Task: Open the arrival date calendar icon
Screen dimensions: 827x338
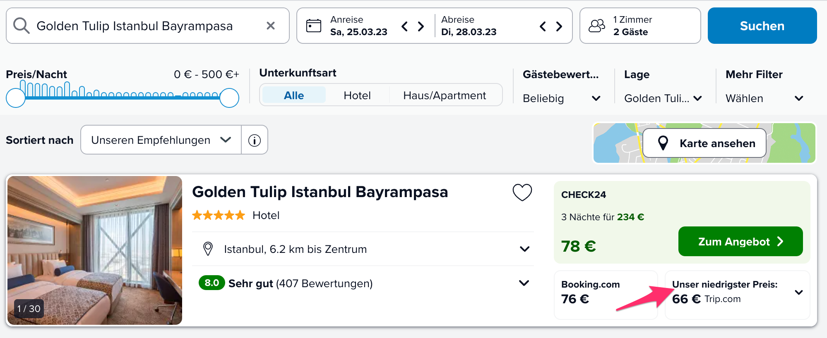Action: click(x=313, y=26)
